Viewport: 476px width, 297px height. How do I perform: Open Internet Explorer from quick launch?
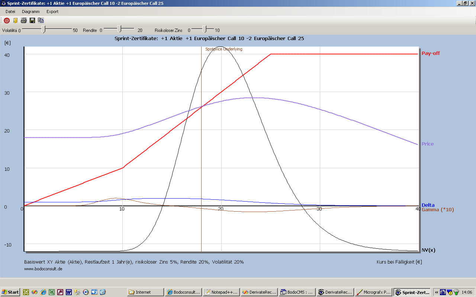click(x=43, y=292)
